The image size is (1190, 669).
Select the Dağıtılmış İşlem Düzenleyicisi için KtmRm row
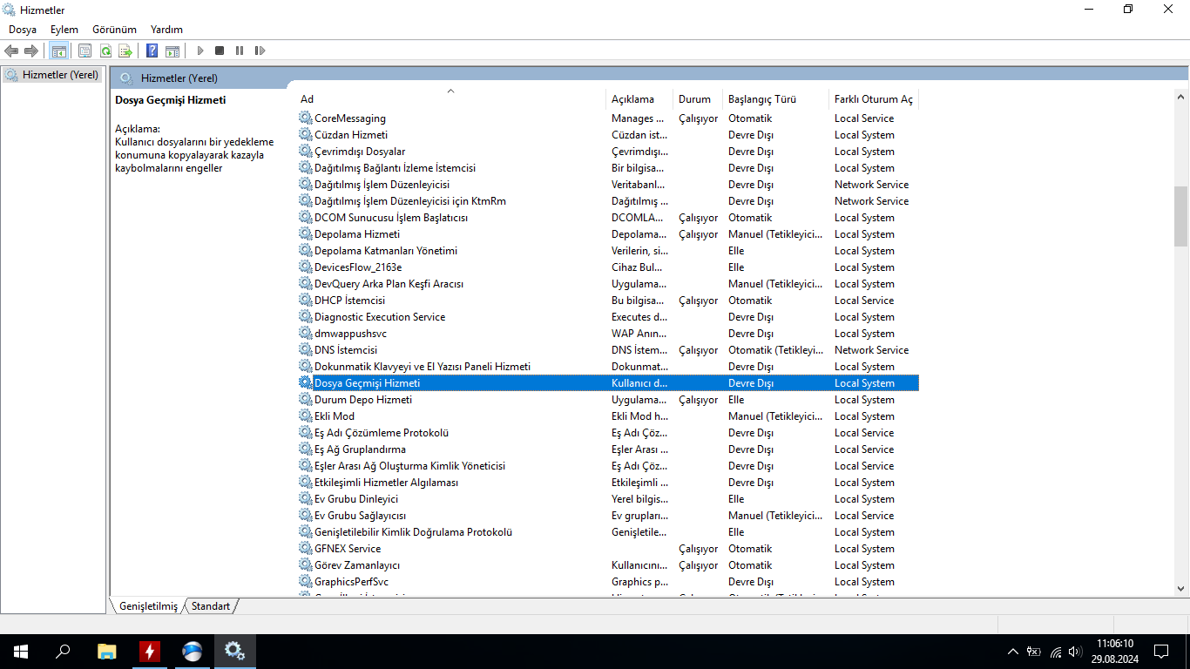[608, 200]
